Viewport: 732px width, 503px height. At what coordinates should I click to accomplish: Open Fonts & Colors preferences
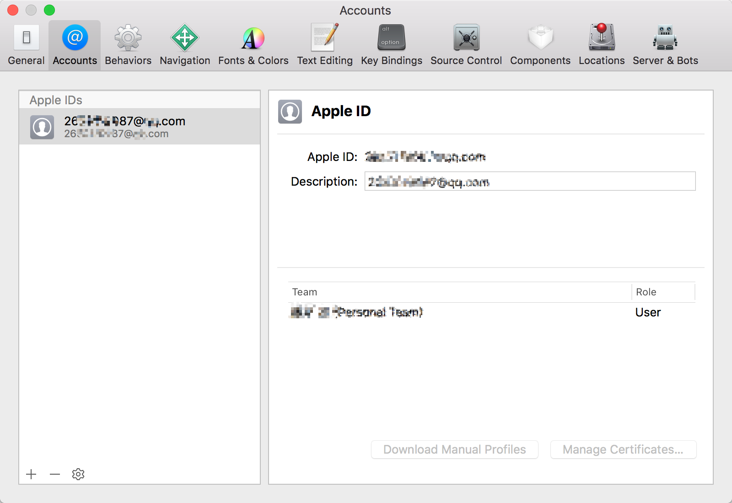click(x=253, y=45)
